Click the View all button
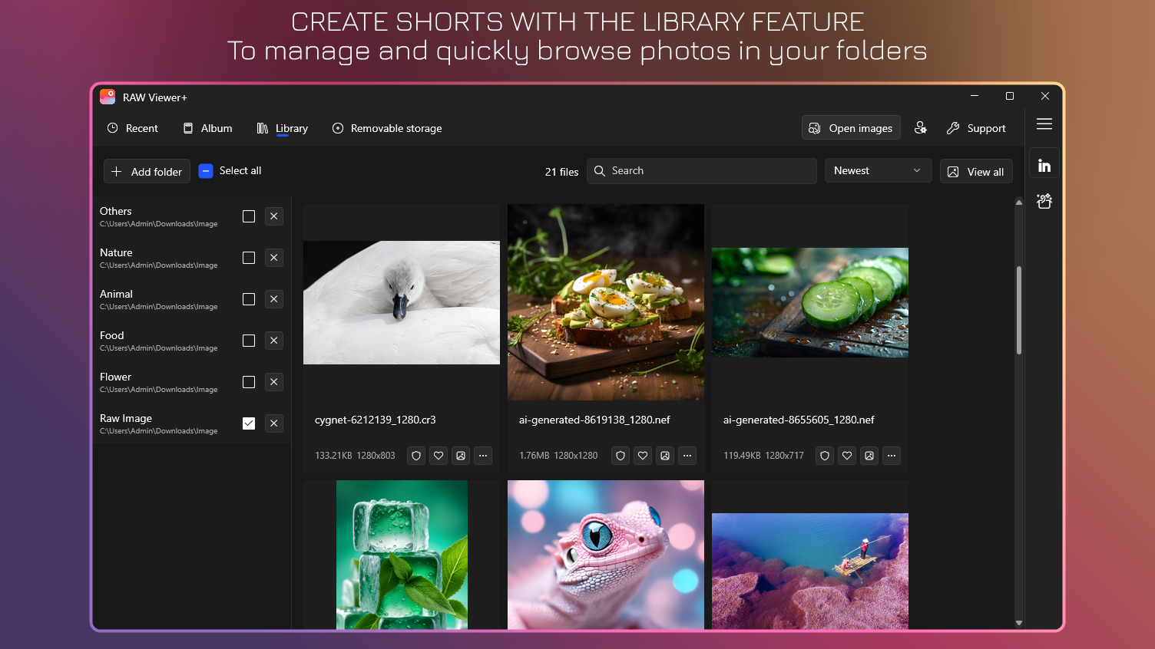The height and width of the screenshot is (649, 1155). pyautogui.click(x=976, y=172)
